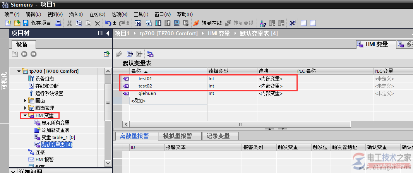Click the Export tags icon
This screenshot has height=173, width=413.
(130, 54)
